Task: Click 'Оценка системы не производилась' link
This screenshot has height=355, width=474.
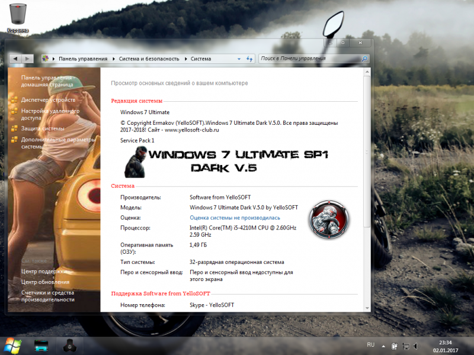Action: point(235,218)
